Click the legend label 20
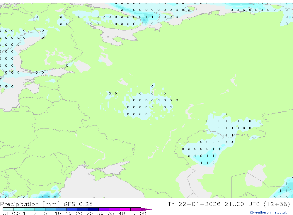Image resolution: width=293 pixels, height=215 pixels. click(x=79, y=213)
